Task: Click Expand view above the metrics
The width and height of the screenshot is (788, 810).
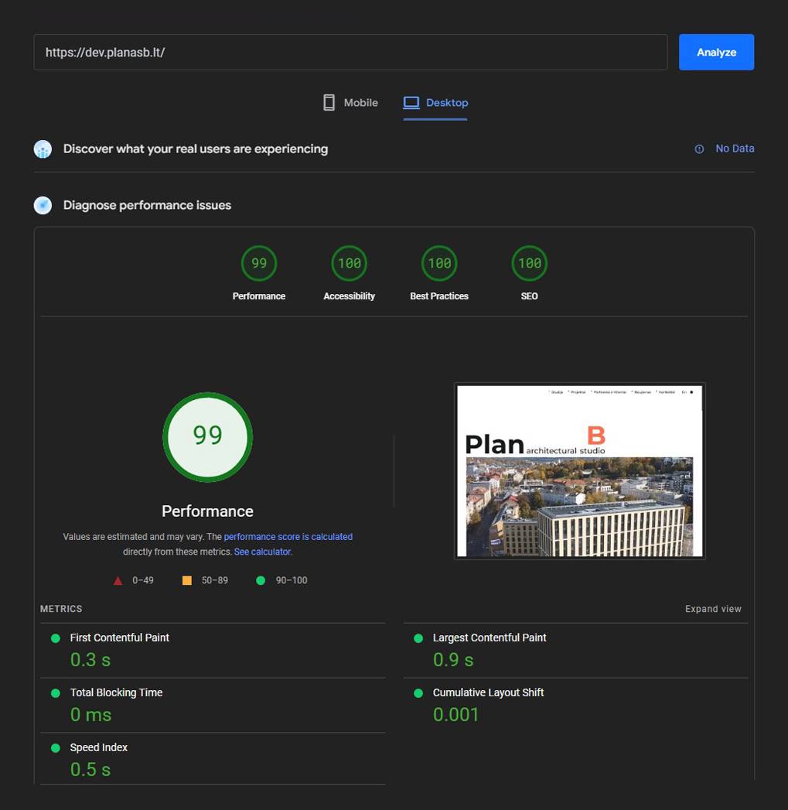Action: coord(712,609)
